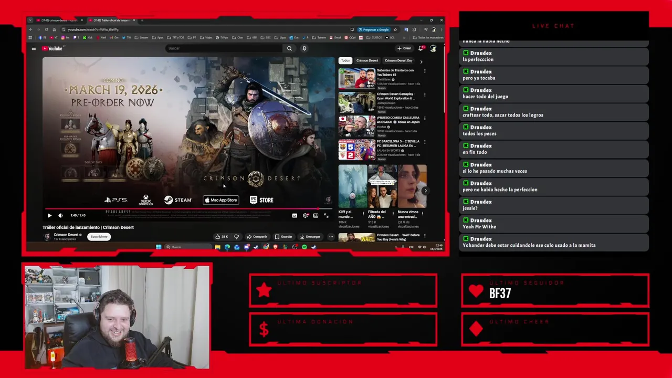Open the Windows Start menu
This screenshot has height=378, width=672.
point(159,247)
